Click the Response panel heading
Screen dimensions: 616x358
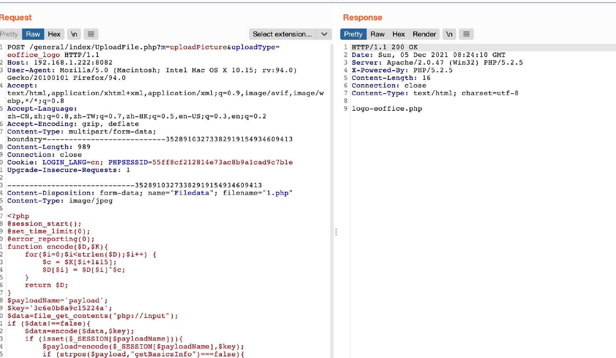point(362,18)
